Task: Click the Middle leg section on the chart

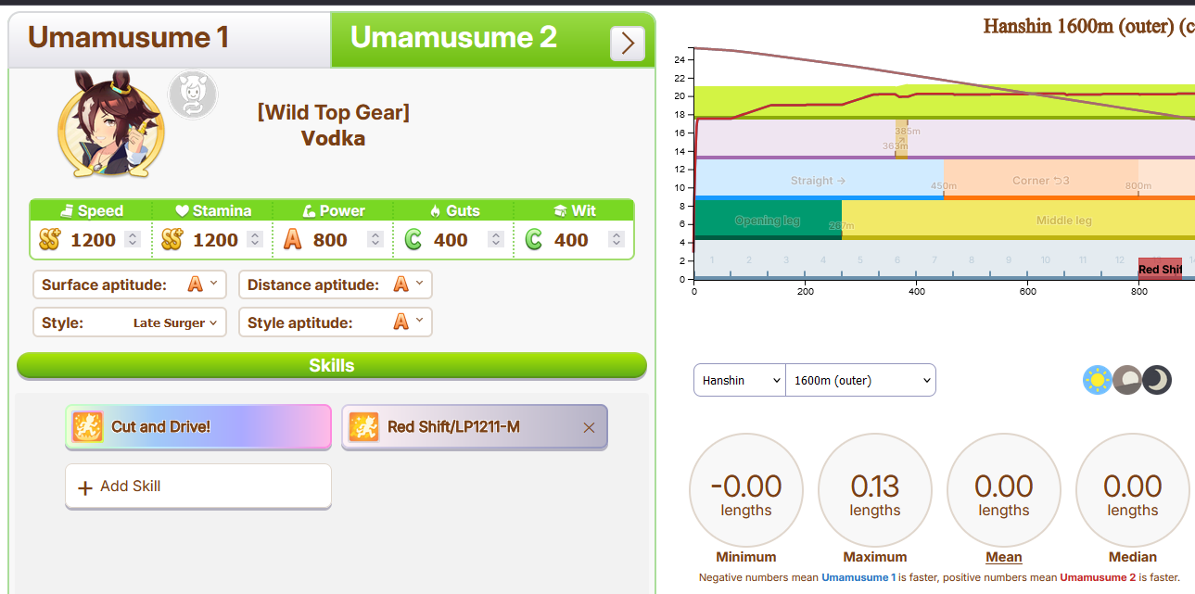Action: tap(1018, 221)
